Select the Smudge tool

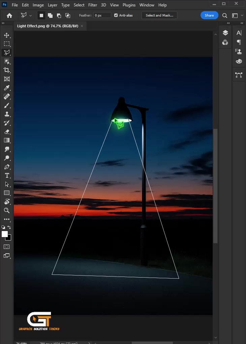[x=7, y=149]
